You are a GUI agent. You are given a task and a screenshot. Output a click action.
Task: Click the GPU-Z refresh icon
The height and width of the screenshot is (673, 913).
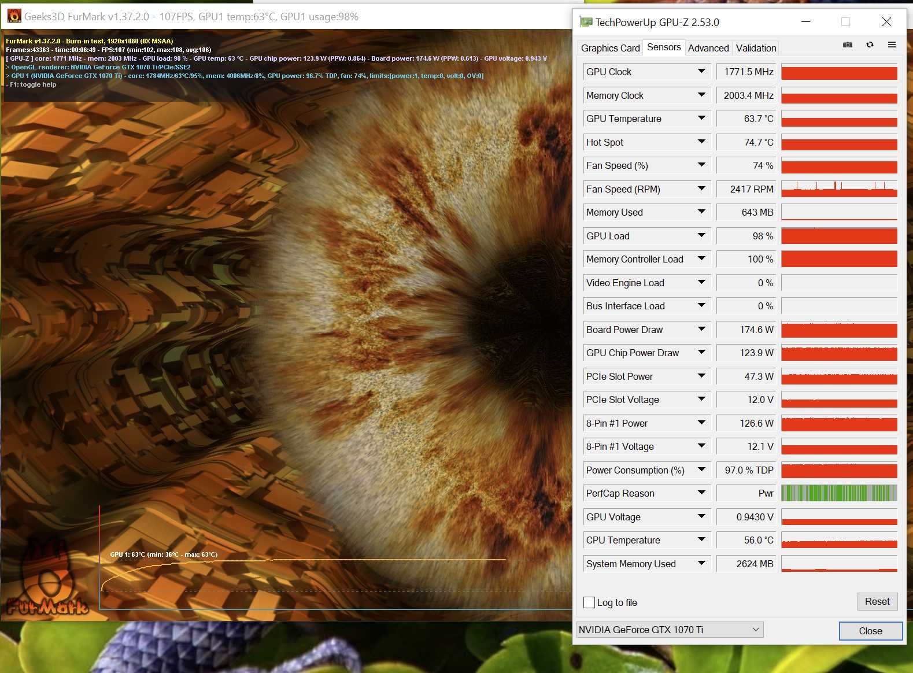coord(870,45)
